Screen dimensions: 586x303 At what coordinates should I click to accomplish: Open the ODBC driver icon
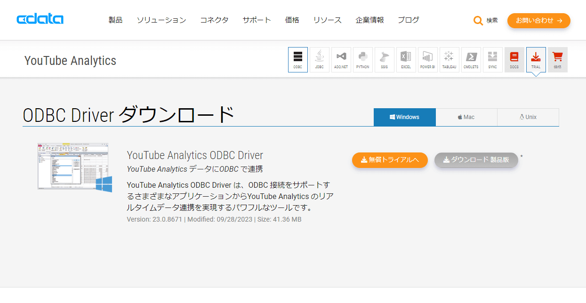pyautogui.click(x=298, y=60)
